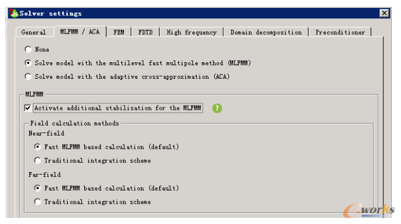The width and height of the screenshot is (401, 224).
Task: Switch to the MLFMM / ACA tab
Action: point(80,32)
